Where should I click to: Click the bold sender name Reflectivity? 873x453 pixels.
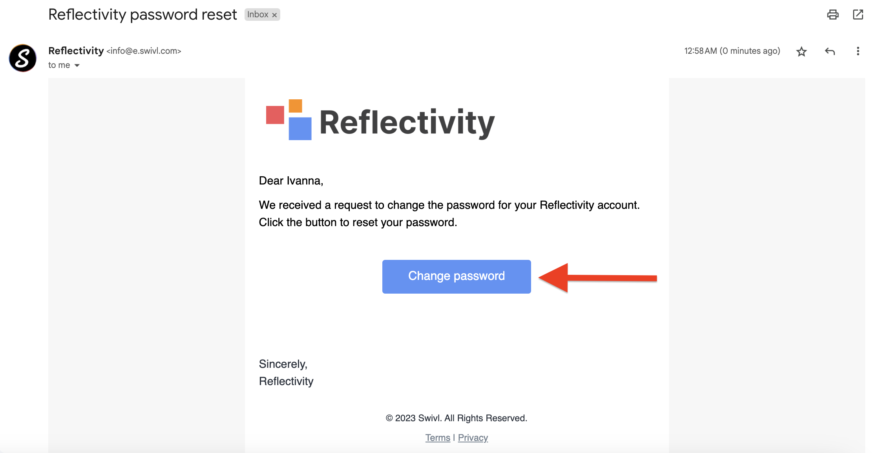point(76,51)
